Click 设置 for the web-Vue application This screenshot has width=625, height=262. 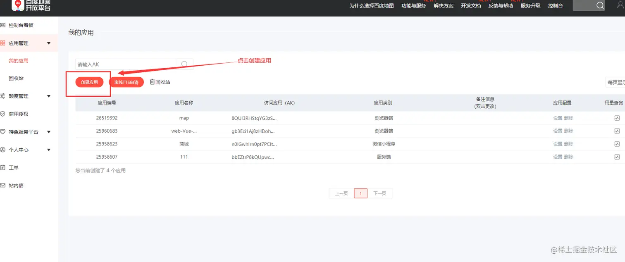coord(558,131)
